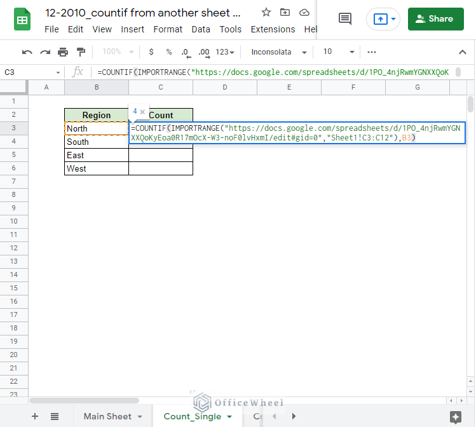This screenshot has height=427, width=476.
Task: Open the File menu
Action: pos(51,29)
